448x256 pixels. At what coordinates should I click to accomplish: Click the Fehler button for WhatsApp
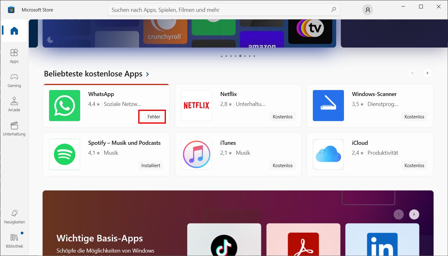tap(154, 117)
